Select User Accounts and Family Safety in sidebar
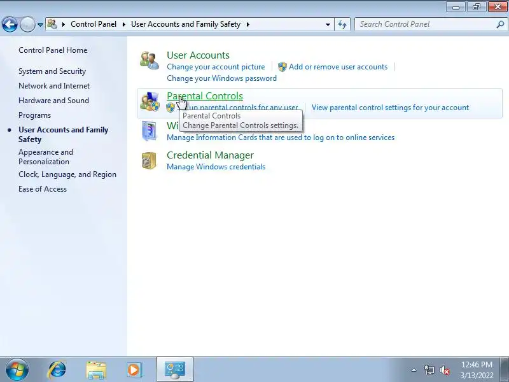The width and height of the screenshot is (509, 382). tap(63, 134)
